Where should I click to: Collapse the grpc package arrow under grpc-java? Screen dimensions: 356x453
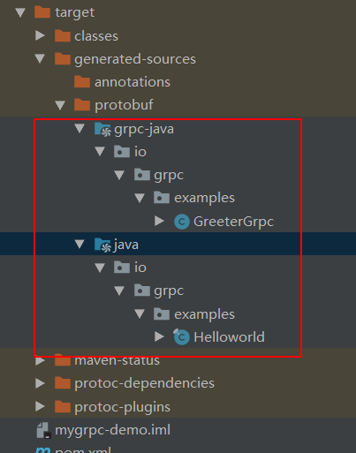click(x=119, y=175)
